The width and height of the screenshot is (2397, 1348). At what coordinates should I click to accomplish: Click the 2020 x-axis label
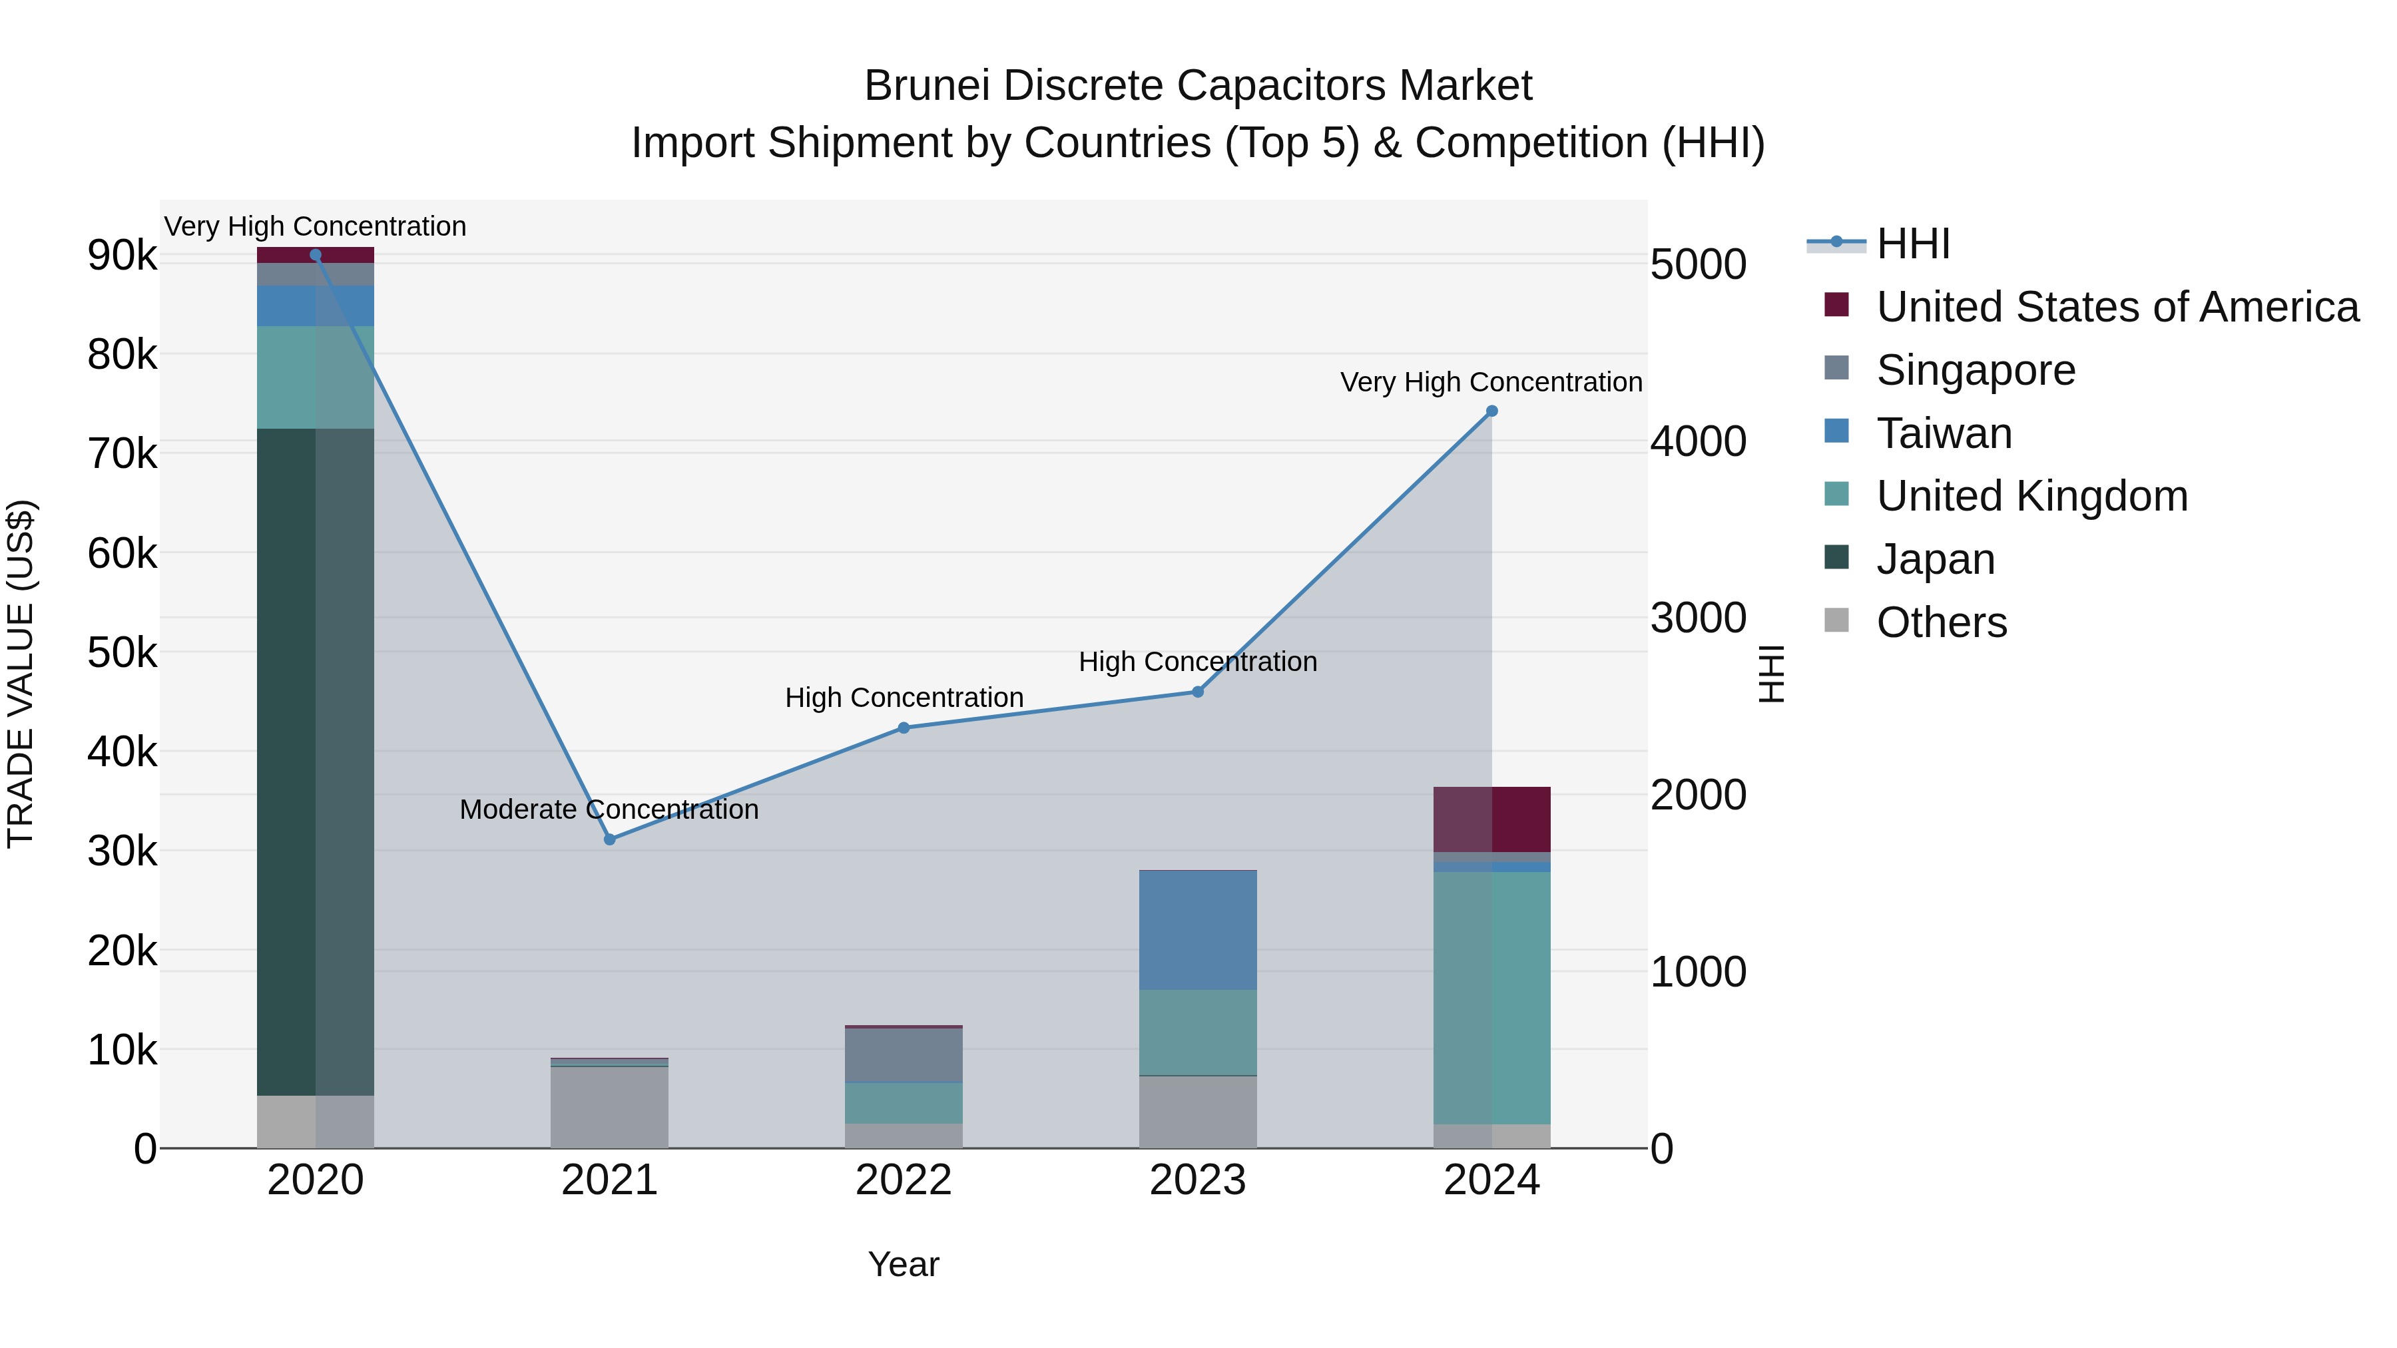316,1180
